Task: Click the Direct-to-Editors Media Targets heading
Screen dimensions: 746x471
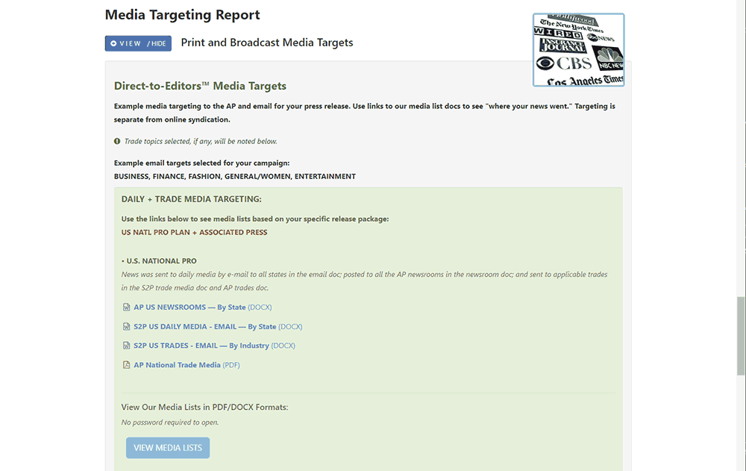Action: pyautogui.click(x=200, y=86)
